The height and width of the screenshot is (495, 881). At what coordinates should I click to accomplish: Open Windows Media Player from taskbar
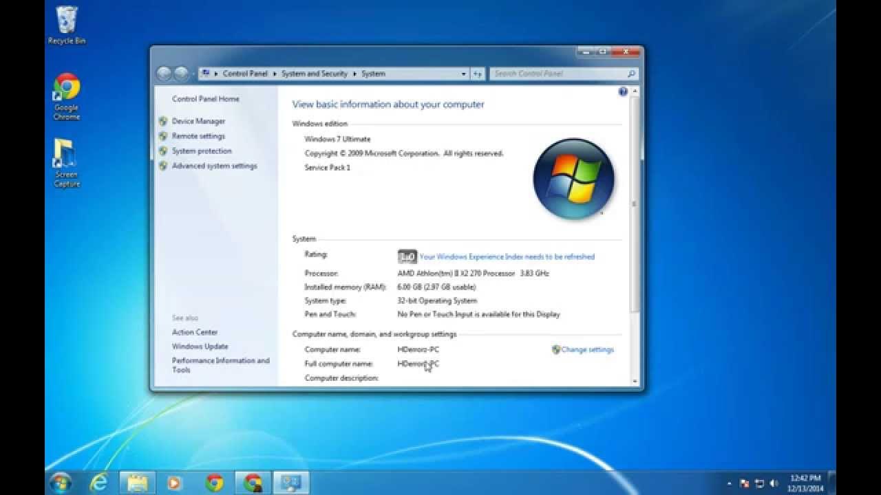pos(174,483)
